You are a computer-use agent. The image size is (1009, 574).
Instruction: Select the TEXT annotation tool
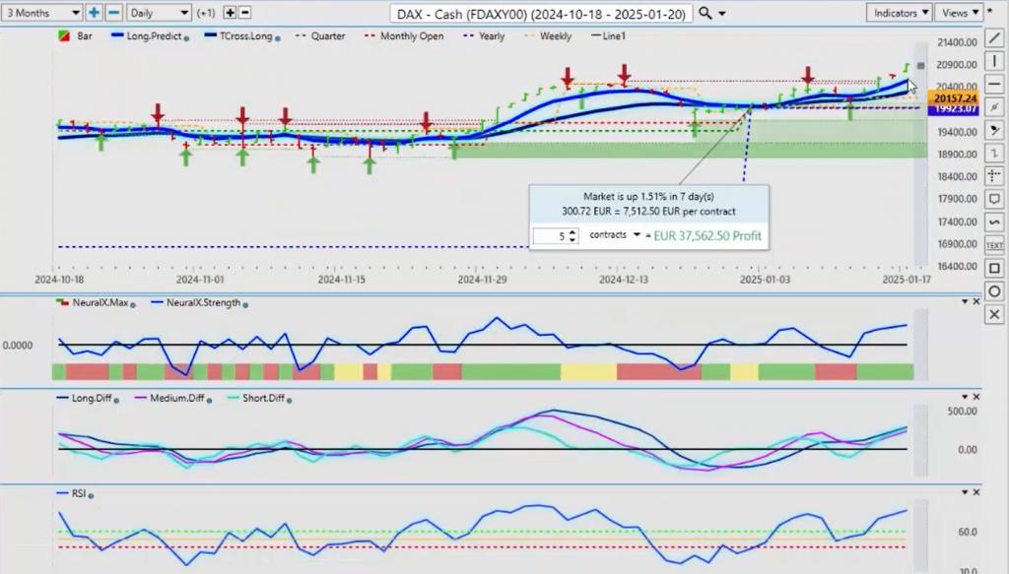[x=994, y=244]
